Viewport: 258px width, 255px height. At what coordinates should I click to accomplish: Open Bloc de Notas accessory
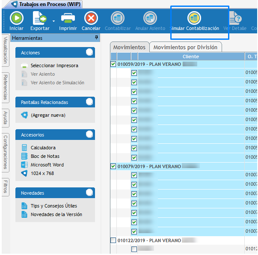point(45,156)
